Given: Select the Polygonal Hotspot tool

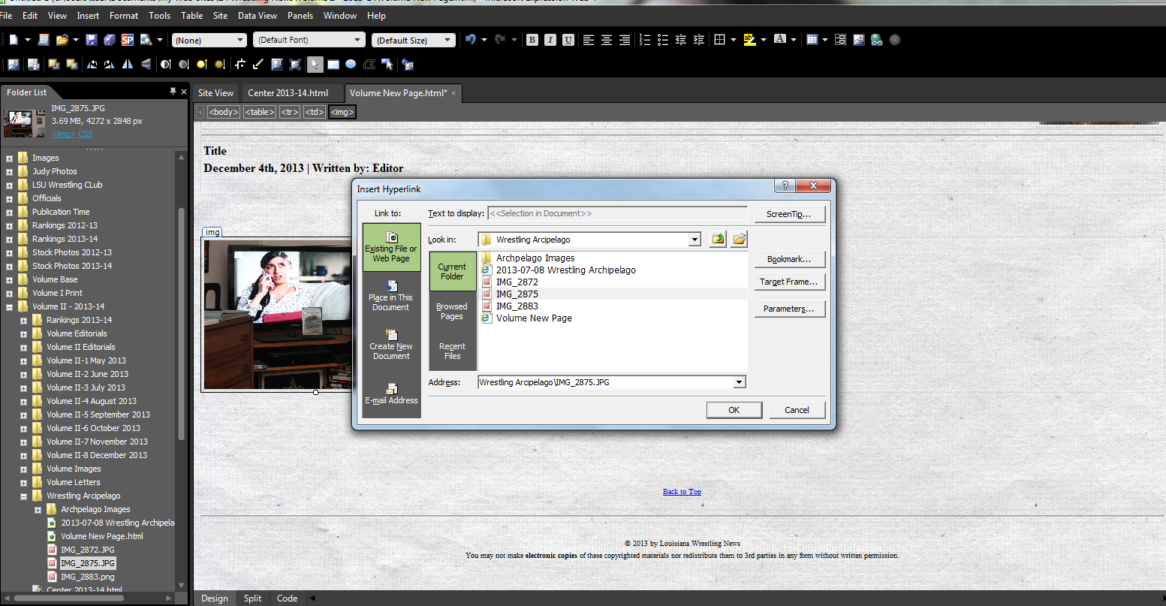Looking at the screenshot, I should 369,65.
